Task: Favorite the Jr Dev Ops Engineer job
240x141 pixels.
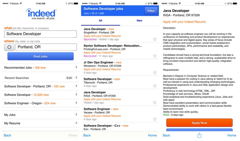Action: click(155, 72)
